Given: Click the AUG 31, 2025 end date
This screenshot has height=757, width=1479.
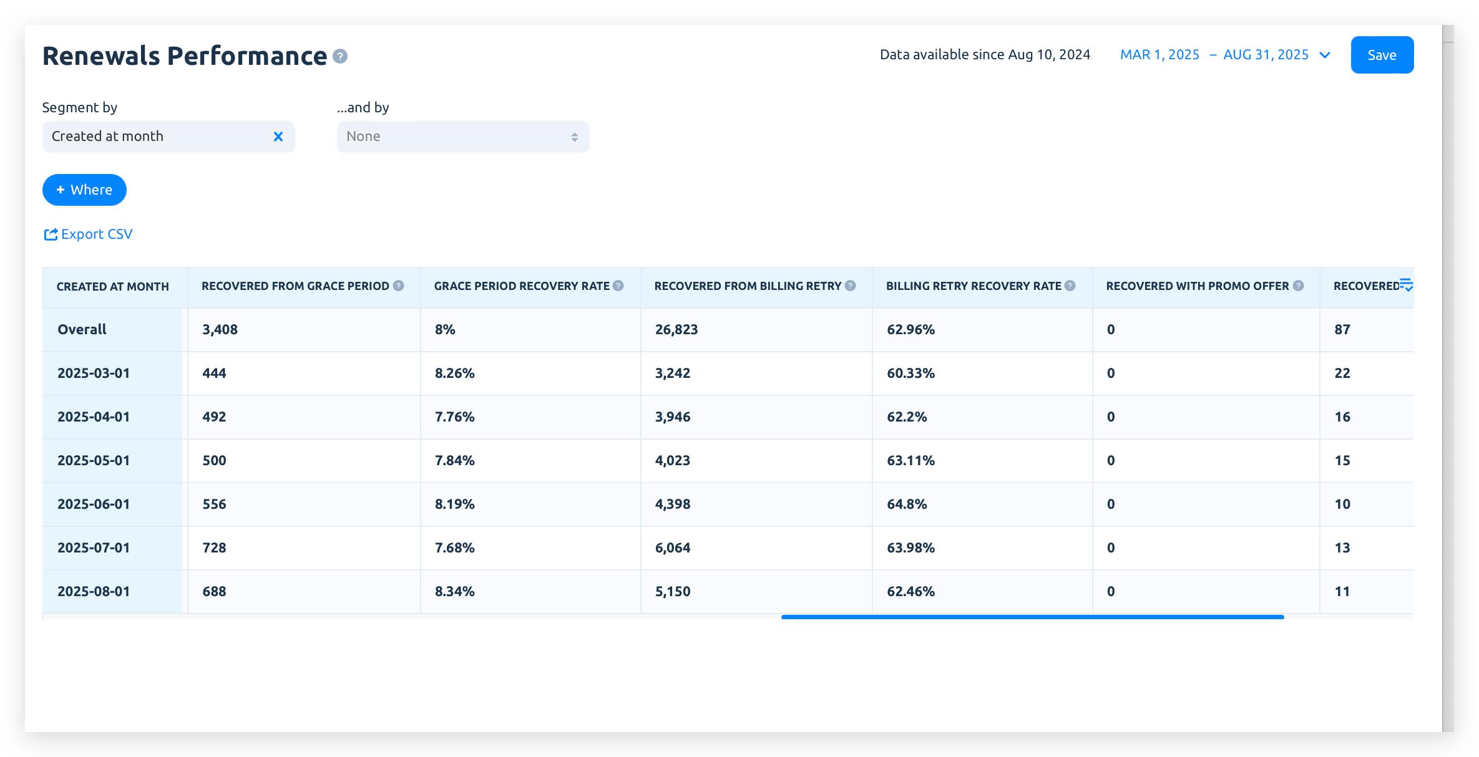Looking at the screenshot, I should (1266, 55).
